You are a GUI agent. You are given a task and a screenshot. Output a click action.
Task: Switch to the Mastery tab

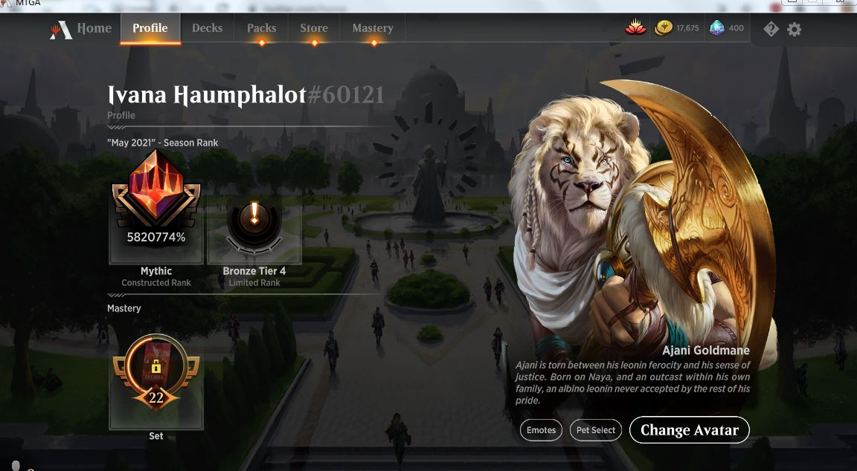(x=373, y=28)
